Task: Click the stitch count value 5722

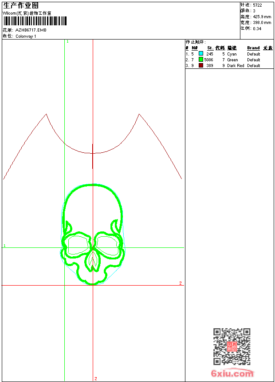Action: tap(257, 5)
